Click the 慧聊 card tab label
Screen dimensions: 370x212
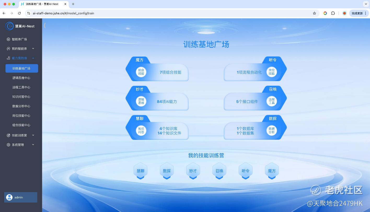140,119
